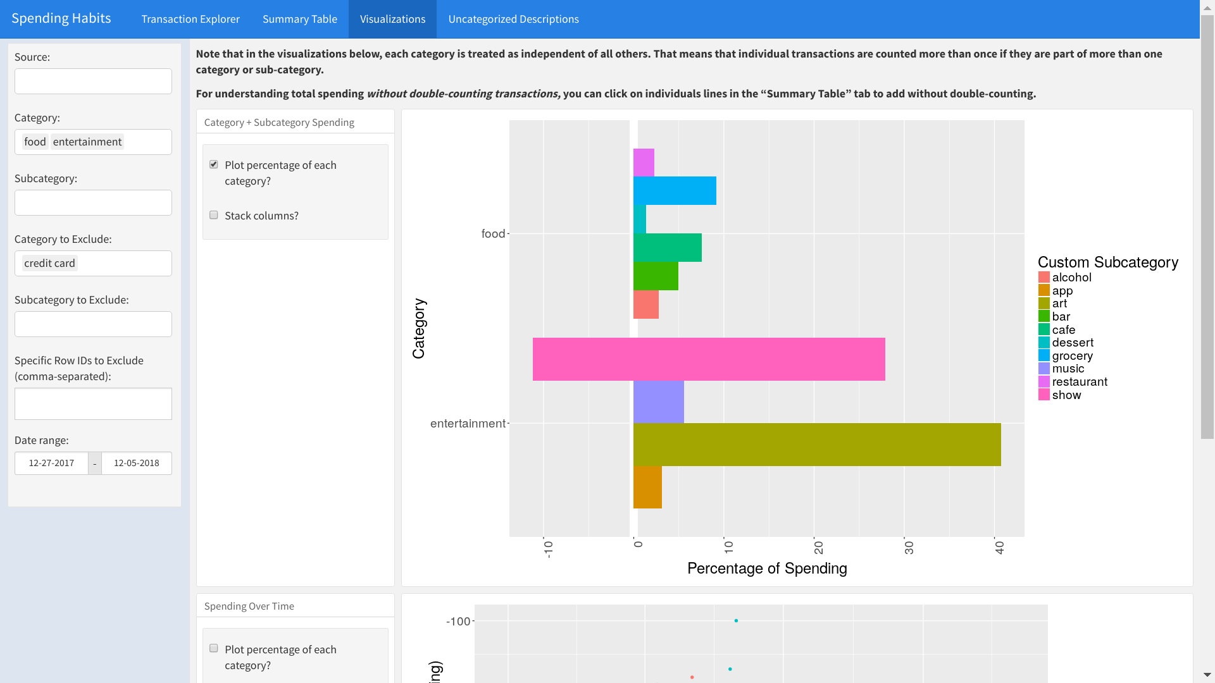This screenshot has width=1215, height=683.
Task: Check Plot percentage in Spending Over Time
Action: pyautogui.click(x=214, y=648)
